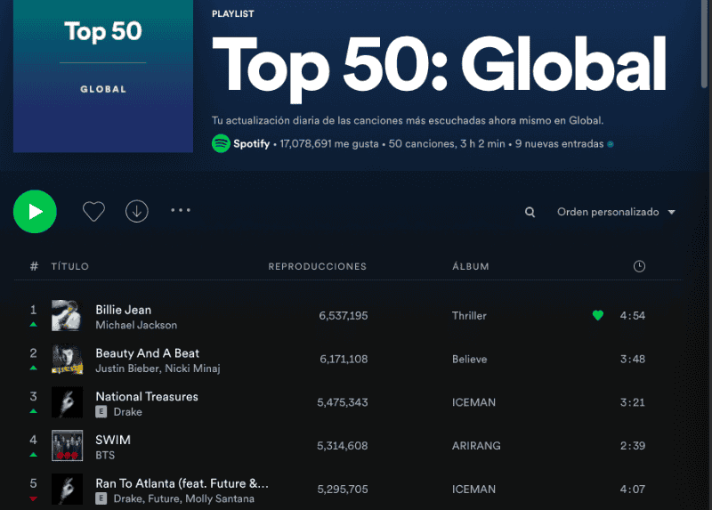Image resolution: width=712 pixels, height=510 pixels.
Task: Open the Orden personalizado sort dropdown
Action: pos(616,212)
